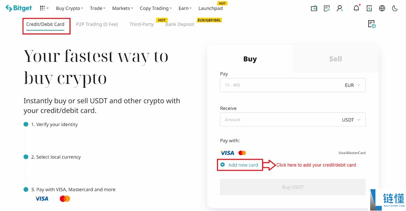Click the app download icon
The height and width of the screenshot is (211, 406).
click(369, 9)
